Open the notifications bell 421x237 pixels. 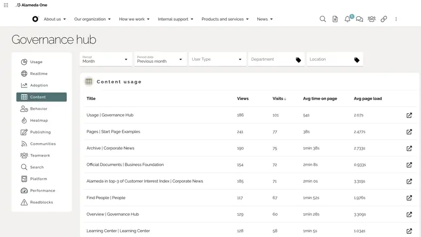[x=347, y=19]
